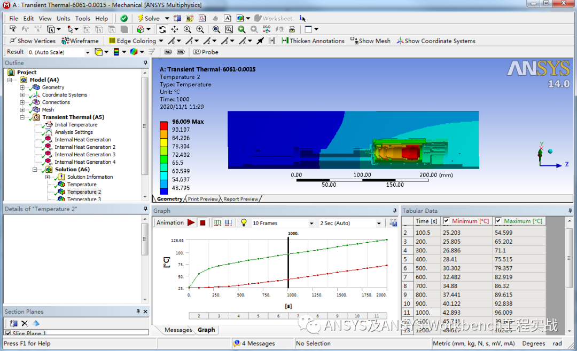Screen dimensions: 577x351
Task: Collapse the Transient Thermal (A5) node
Action: [22, 117]
